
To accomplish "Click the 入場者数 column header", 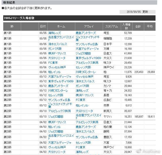I will pyautogui.click(x=127, y=26).
